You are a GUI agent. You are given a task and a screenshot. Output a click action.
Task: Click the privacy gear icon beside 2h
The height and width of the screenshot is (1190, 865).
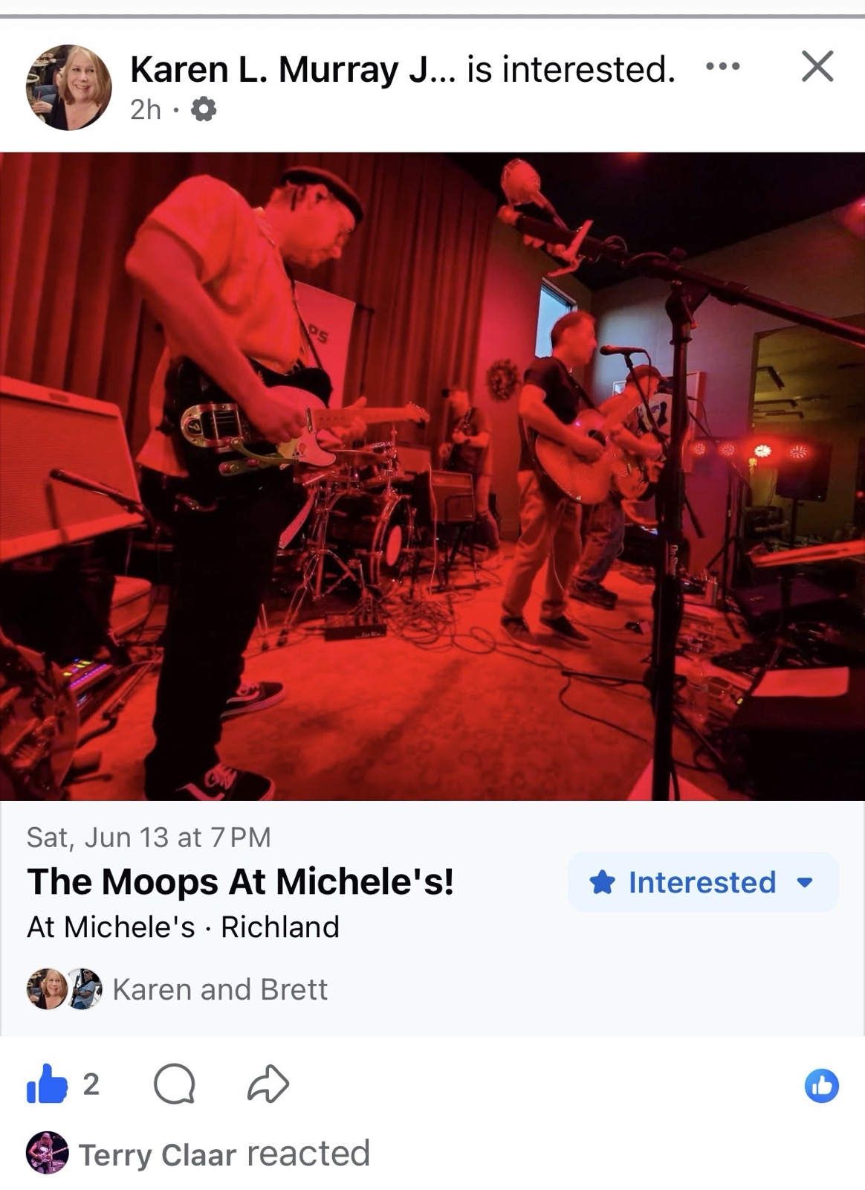204,110
